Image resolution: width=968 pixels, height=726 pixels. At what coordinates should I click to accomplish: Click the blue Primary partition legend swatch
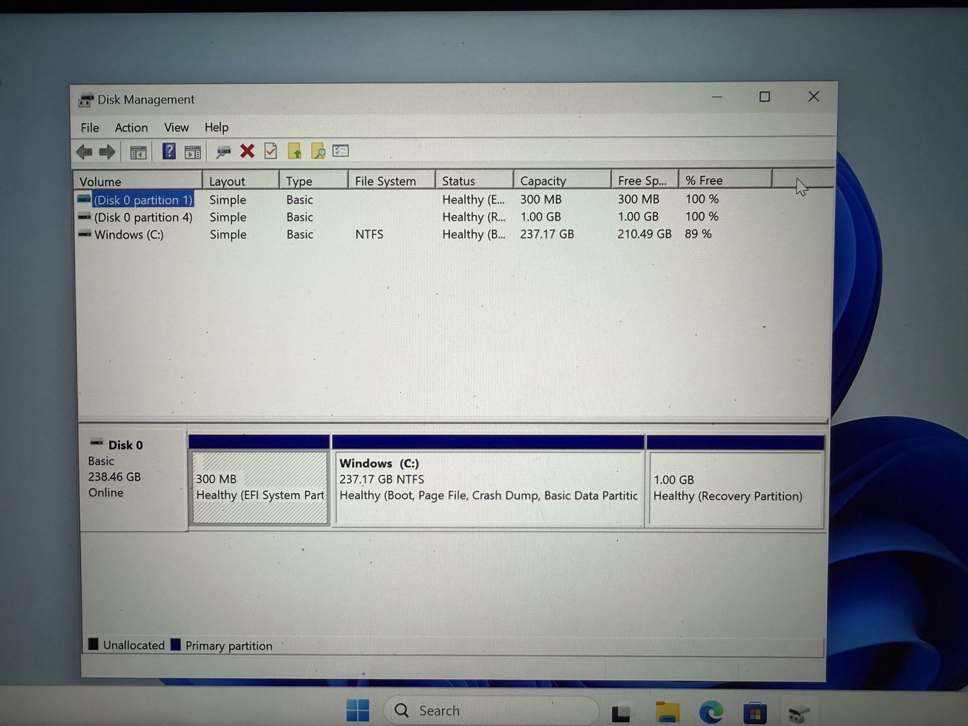(175, 644)
